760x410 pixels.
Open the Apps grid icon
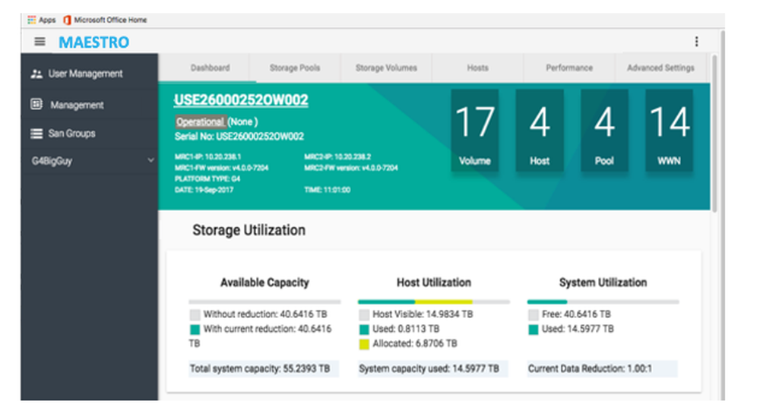pos(32,20)
